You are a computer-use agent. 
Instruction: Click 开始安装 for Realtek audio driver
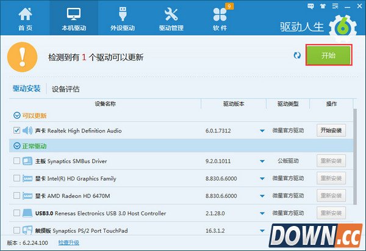point(331,130)
